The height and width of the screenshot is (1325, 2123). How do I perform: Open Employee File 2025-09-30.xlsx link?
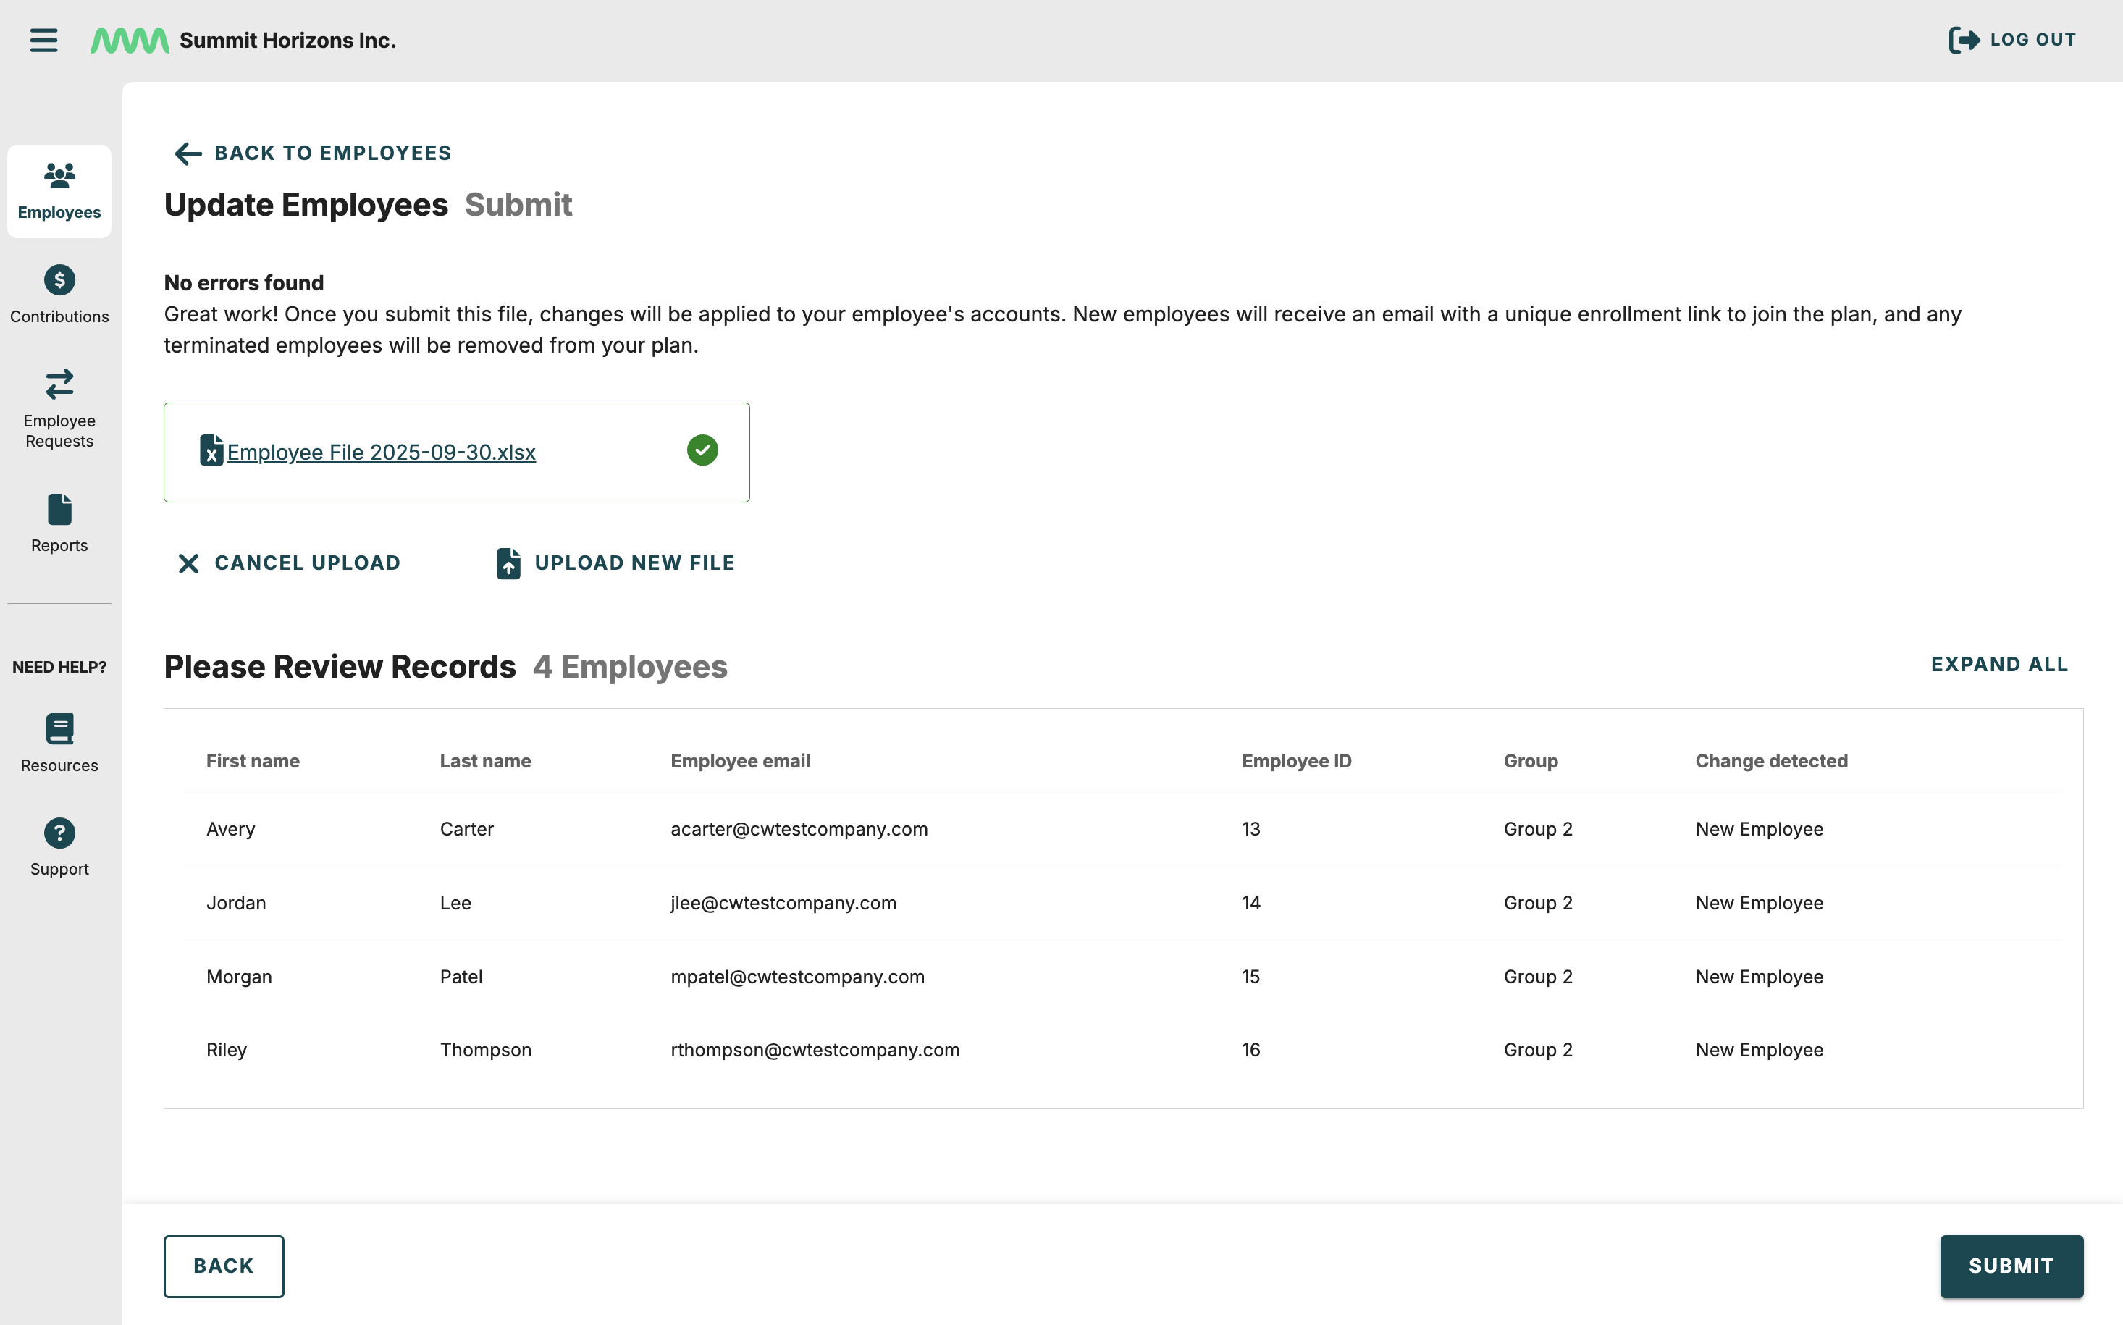click(381, 453)
